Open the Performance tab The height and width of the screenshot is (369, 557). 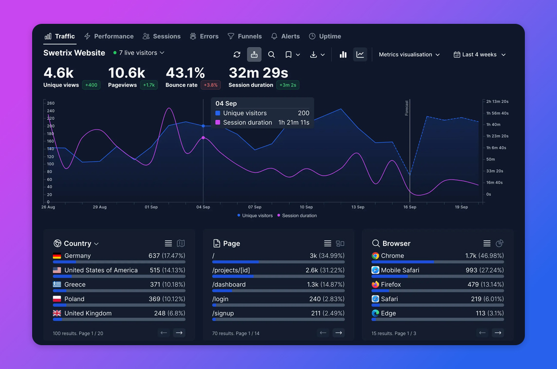pos(109,36)
